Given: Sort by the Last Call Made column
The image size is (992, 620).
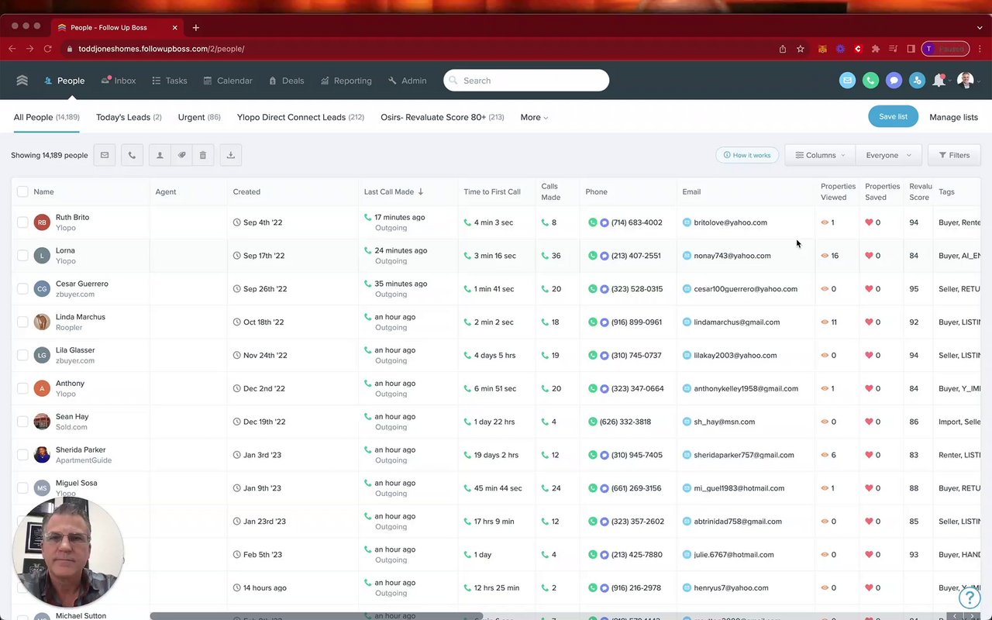Looking at the screenshot, I should [x=394, y=192].
